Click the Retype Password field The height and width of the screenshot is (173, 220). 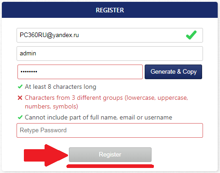(x=110, y=130)
